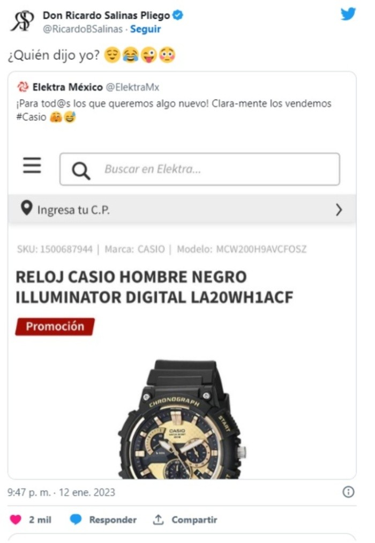
Task: Click the blue verified badge
Action: click(x=178, y=15)
